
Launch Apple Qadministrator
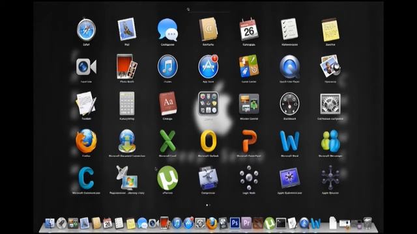(289, 177)
